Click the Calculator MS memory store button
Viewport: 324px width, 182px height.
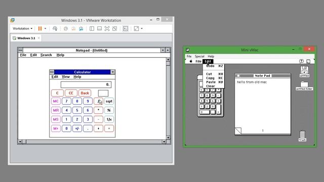tap(56, 119)
